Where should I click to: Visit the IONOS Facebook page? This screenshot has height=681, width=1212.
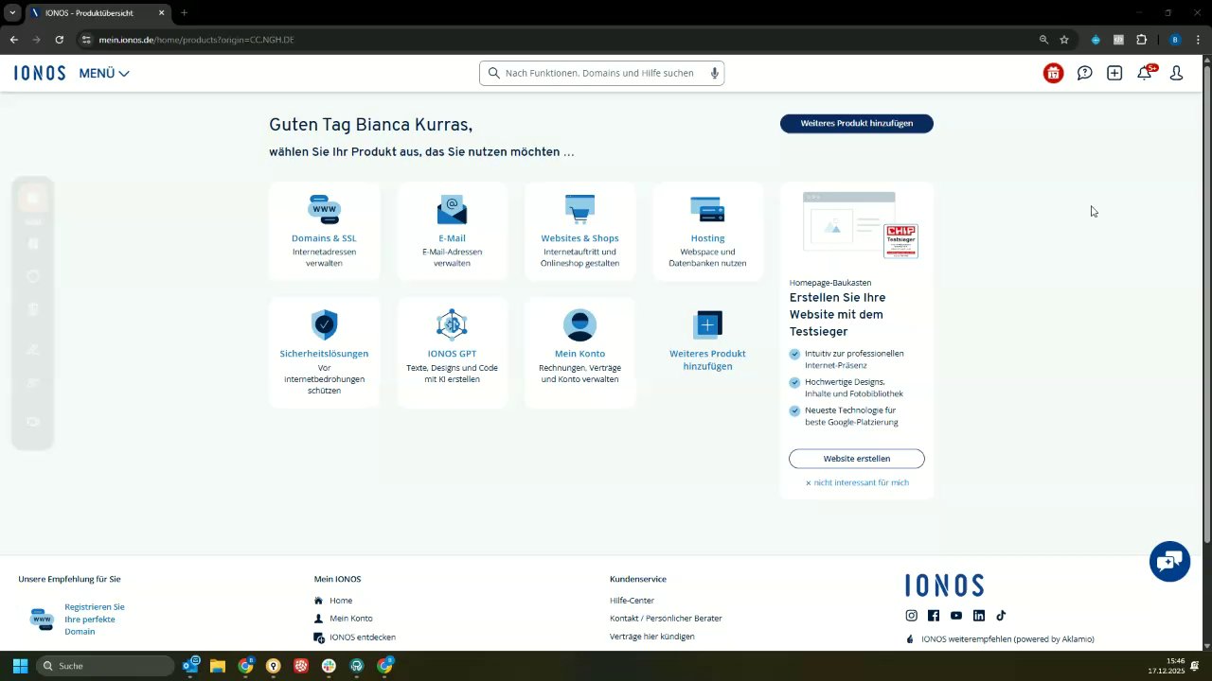[x=934, y=616]
